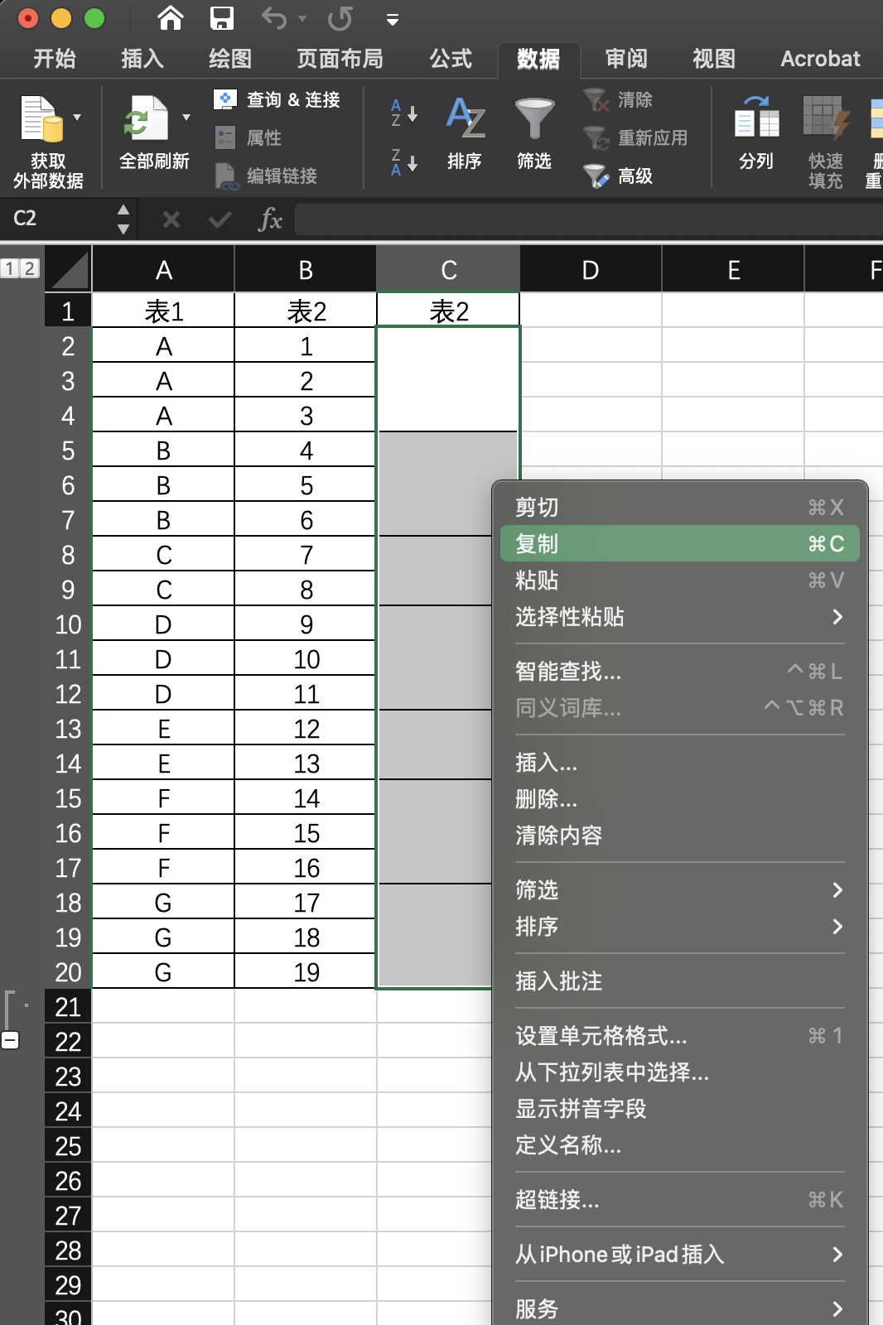883x1325 pixels.
Task: Choose 定义名称... from context menu
Action: (x=679, y=1144)
